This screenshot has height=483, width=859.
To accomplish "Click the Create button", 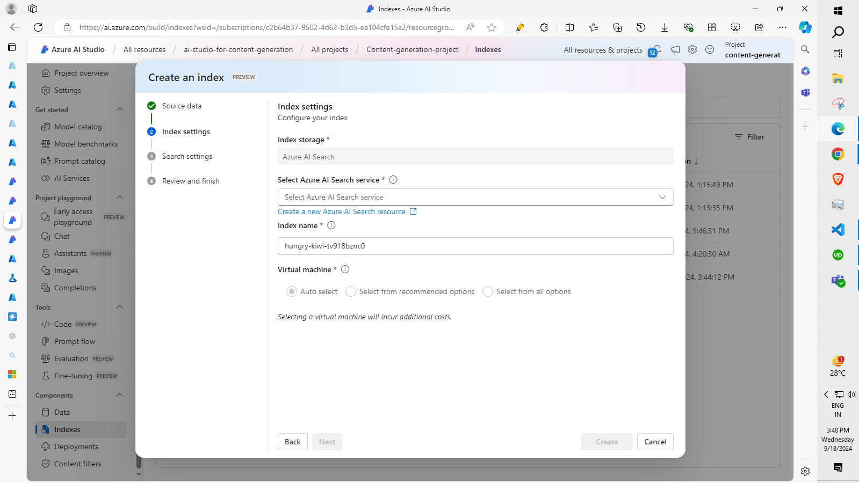I will click(x=607, y=442).
